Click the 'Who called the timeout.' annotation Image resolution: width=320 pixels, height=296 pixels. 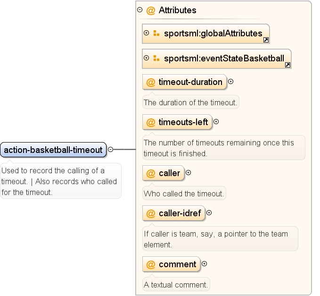[184, 194]
